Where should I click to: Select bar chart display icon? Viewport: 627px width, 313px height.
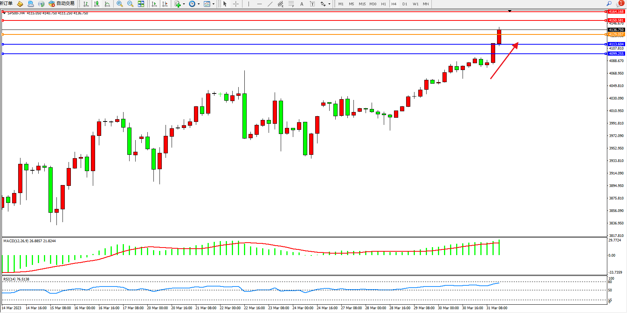coord(86,4)
